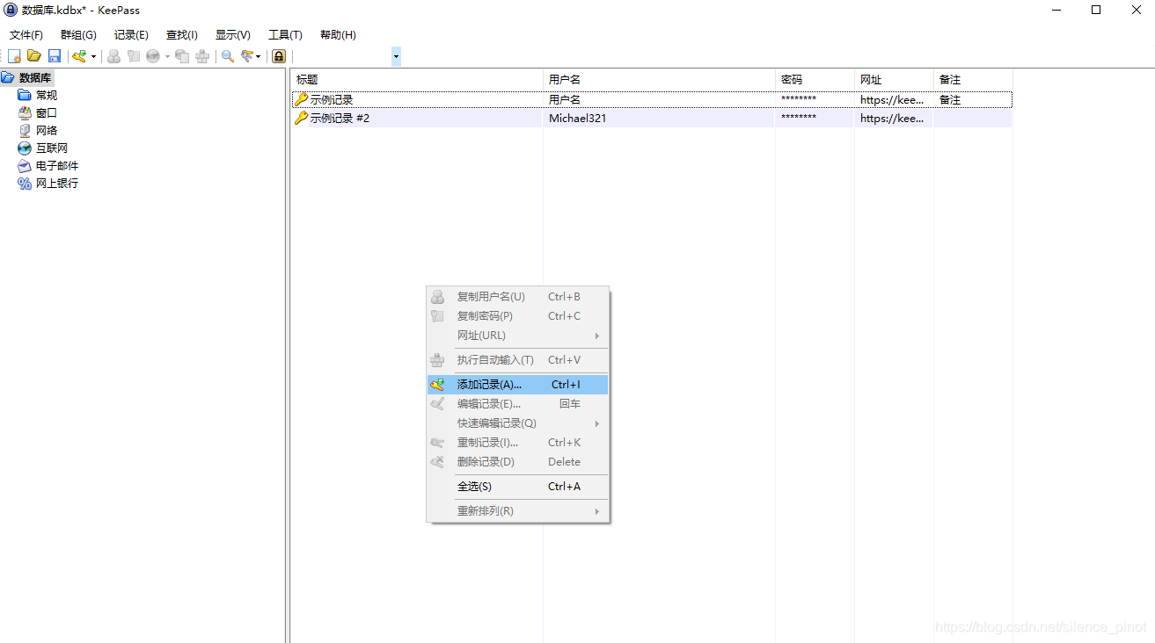Image resolution: width=1155 pixels, height=643 pixels.
Task: Click 复制用户名(U) in the context menu
Action: pos(517,297)
